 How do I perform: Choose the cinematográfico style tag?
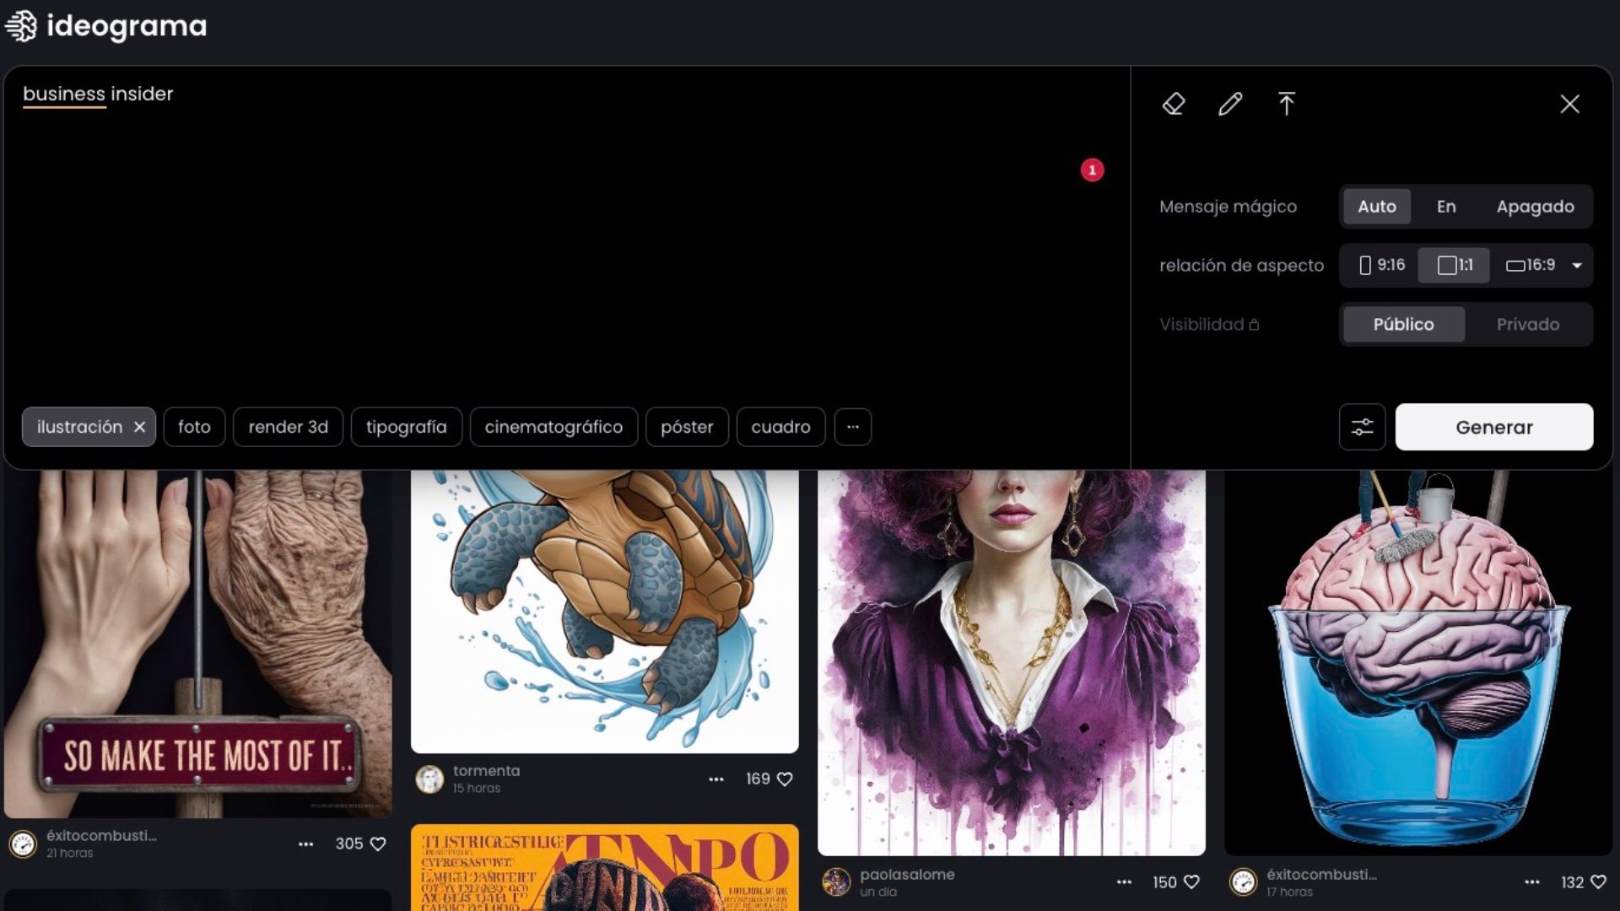(553, 427)
